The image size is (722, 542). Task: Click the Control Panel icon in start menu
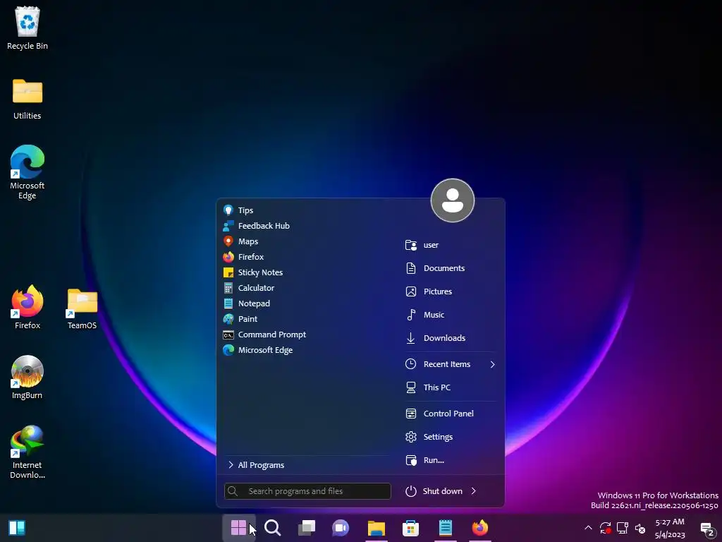(x=411, y=414)
